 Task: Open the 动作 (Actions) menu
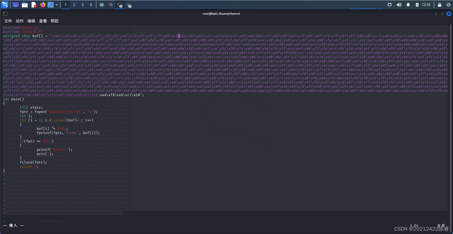[x=20, y=21]
